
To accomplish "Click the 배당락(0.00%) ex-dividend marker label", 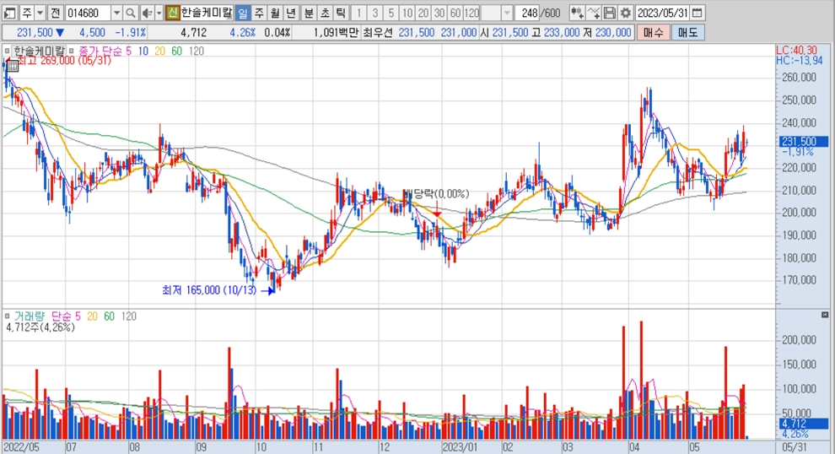I will pos(437,194).
